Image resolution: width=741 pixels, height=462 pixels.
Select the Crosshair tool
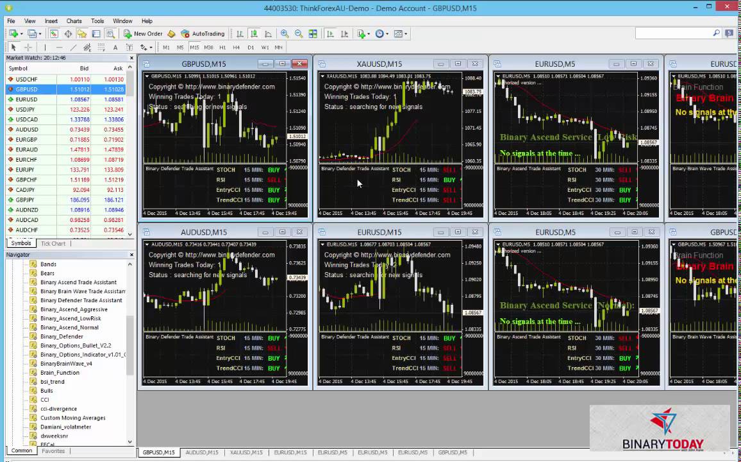[28, 47]
